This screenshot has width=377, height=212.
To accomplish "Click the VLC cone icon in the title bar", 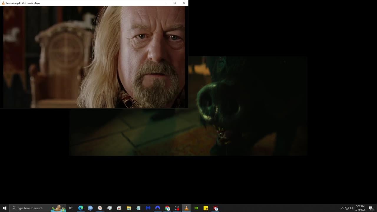I will (x=3, y=3).
